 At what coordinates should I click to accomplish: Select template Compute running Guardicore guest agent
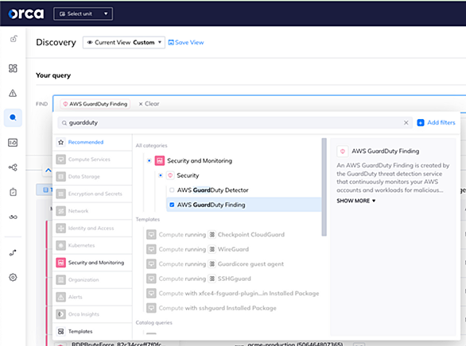[x=216, y=264]
